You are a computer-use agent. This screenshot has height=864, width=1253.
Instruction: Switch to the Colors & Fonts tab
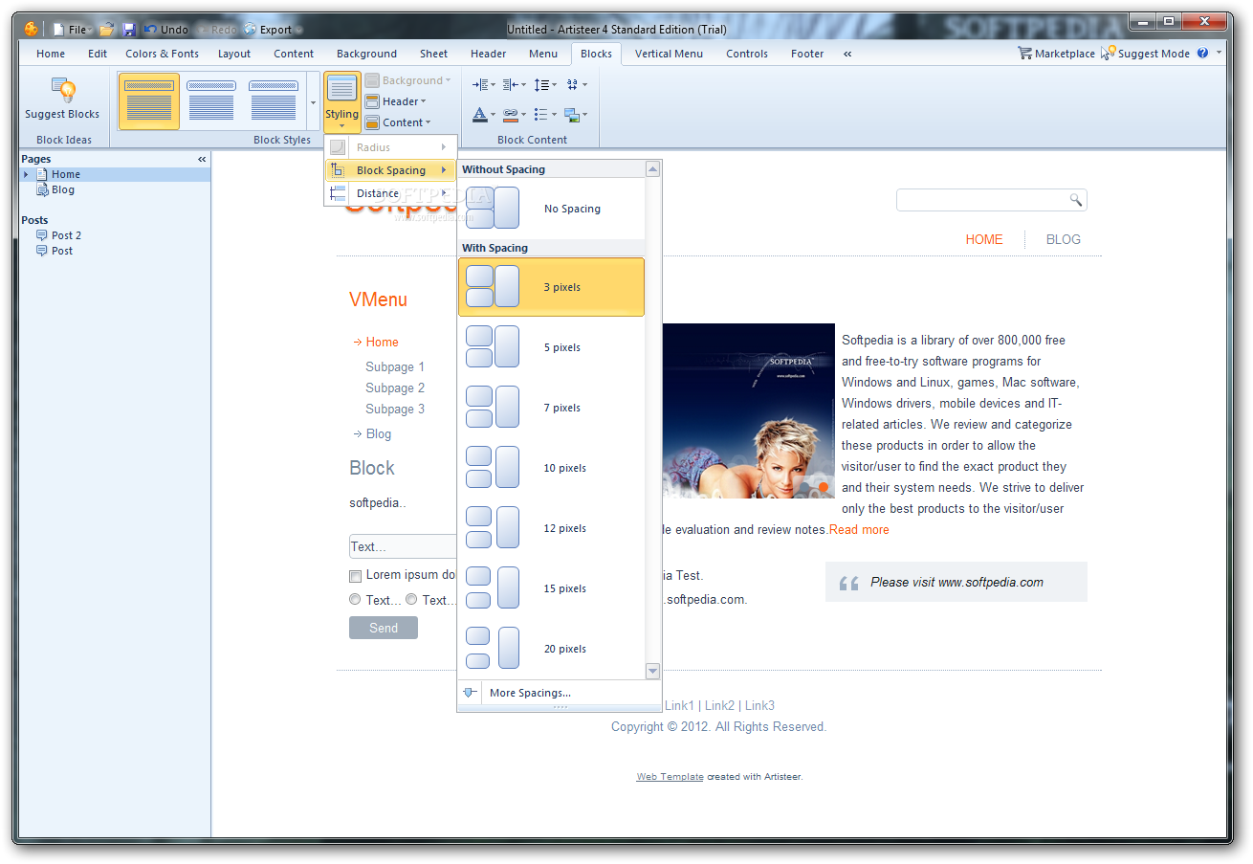[162, 54]
